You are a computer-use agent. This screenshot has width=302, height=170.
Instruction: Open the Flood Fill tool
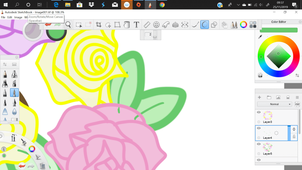click(126, 24)
